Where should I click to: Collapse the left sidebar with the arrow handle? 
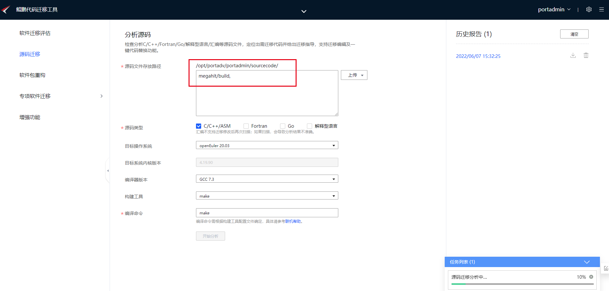108,171
